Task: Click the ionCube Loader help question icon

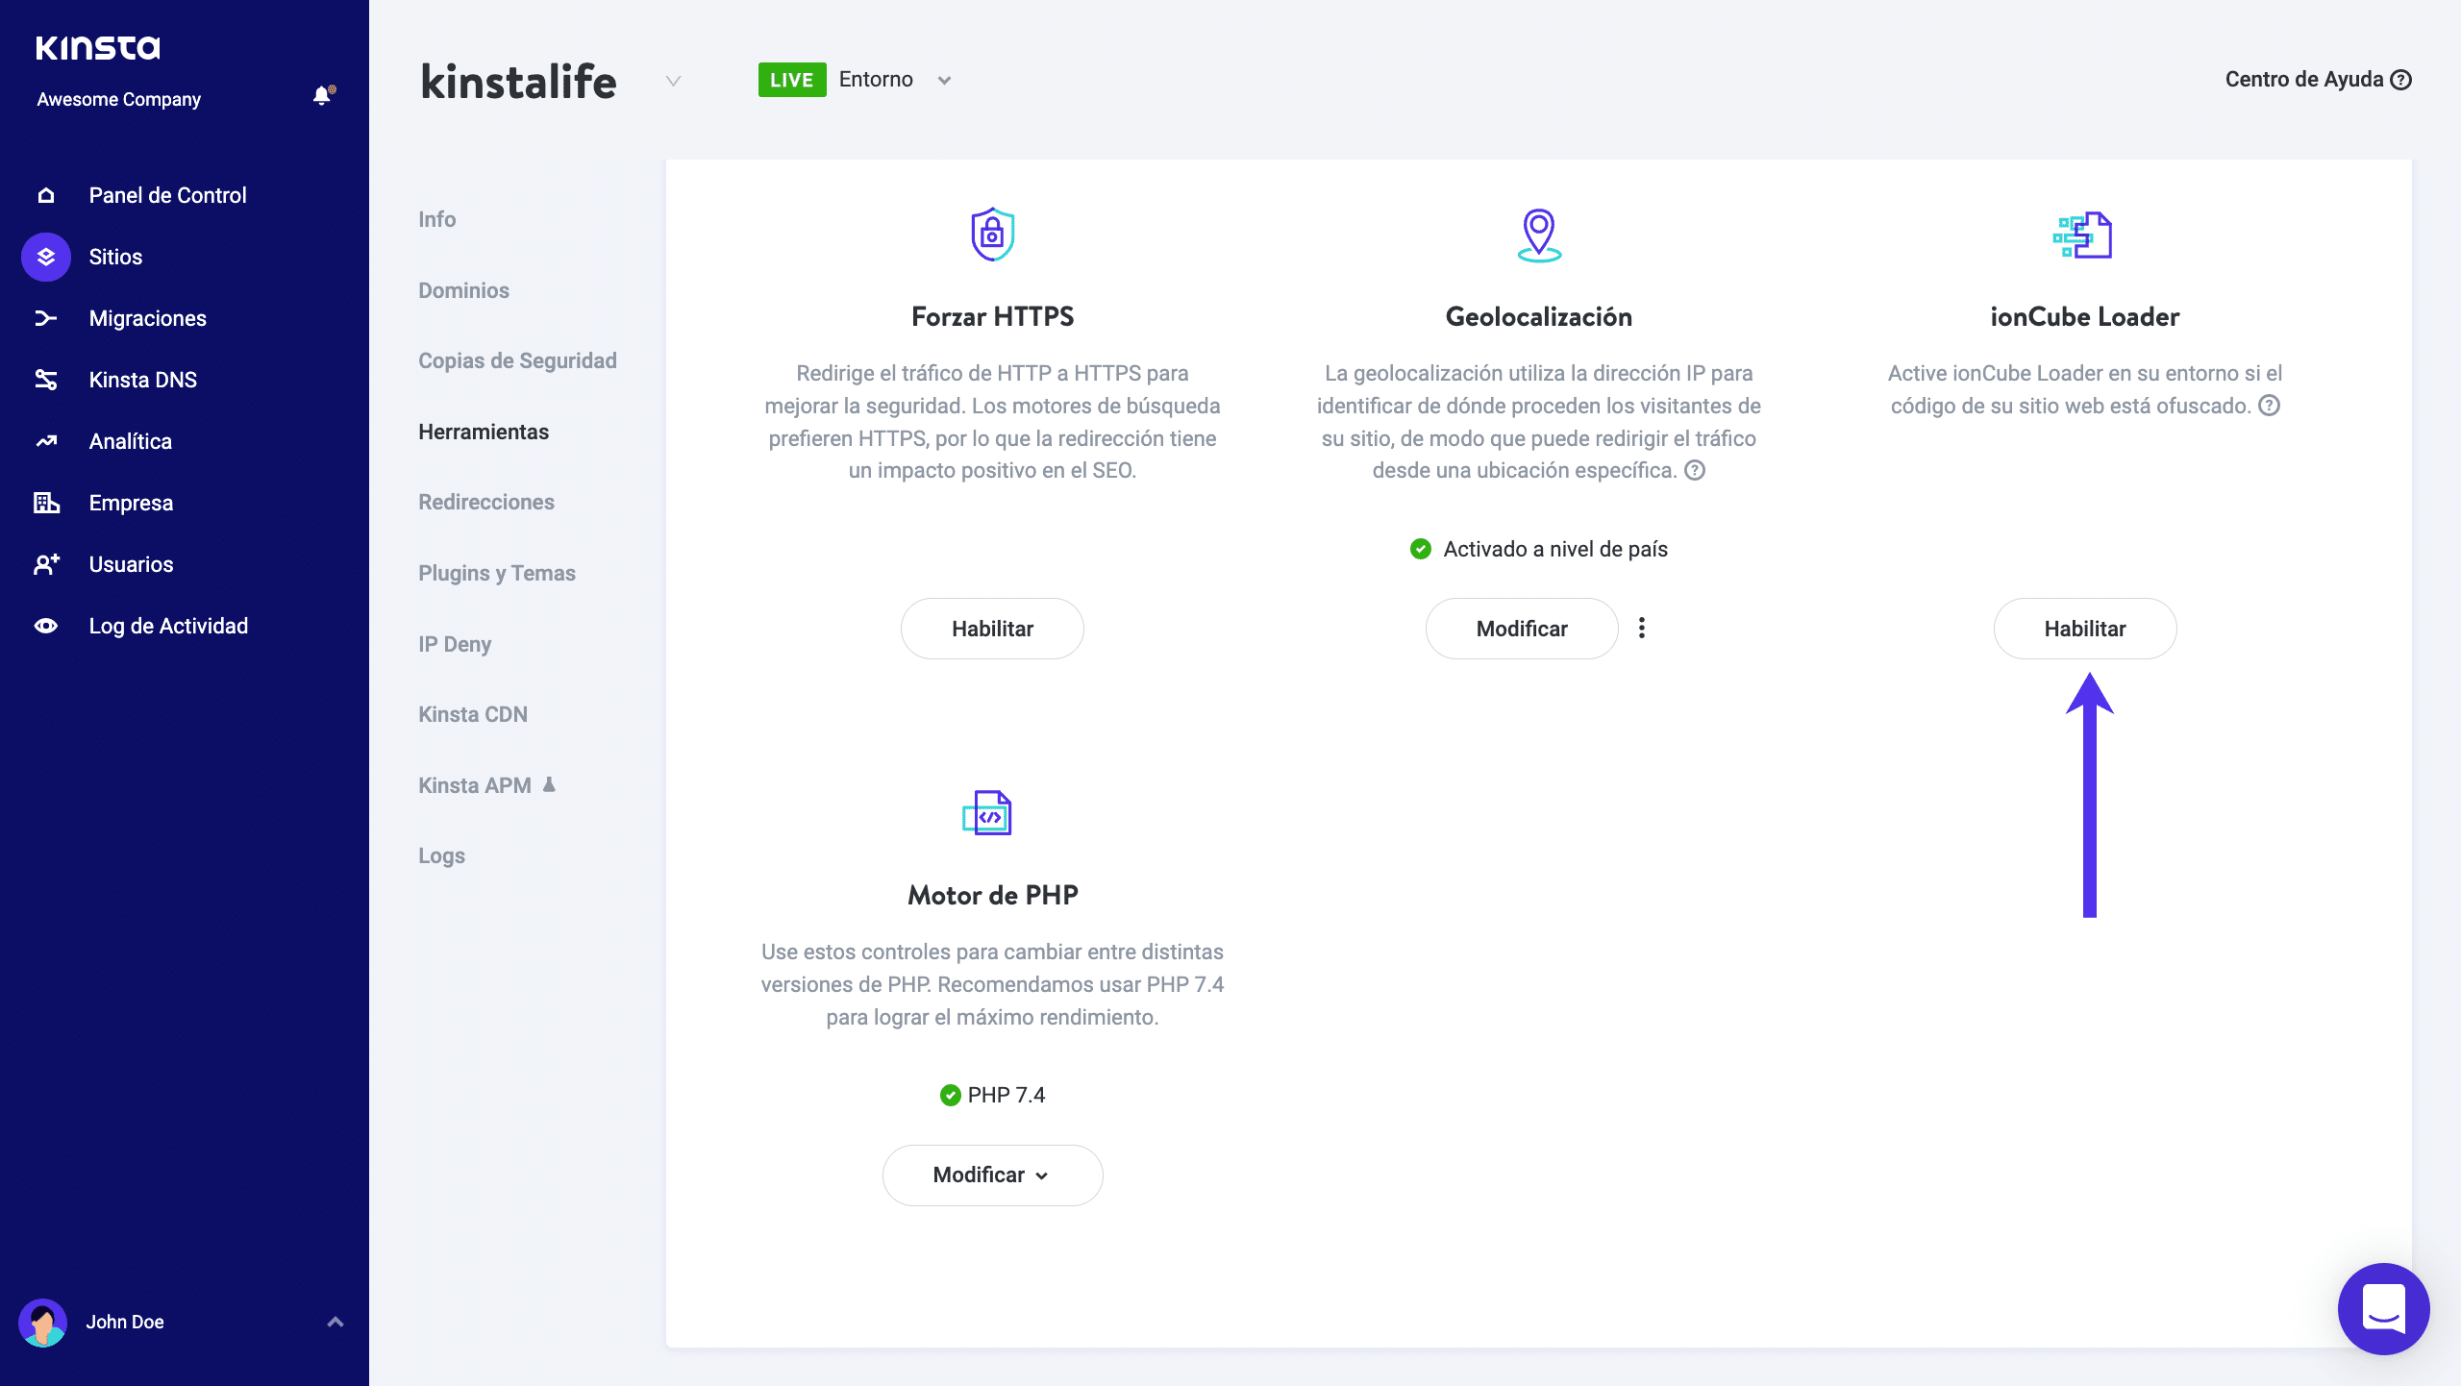Action: [x=2270, y=406]
